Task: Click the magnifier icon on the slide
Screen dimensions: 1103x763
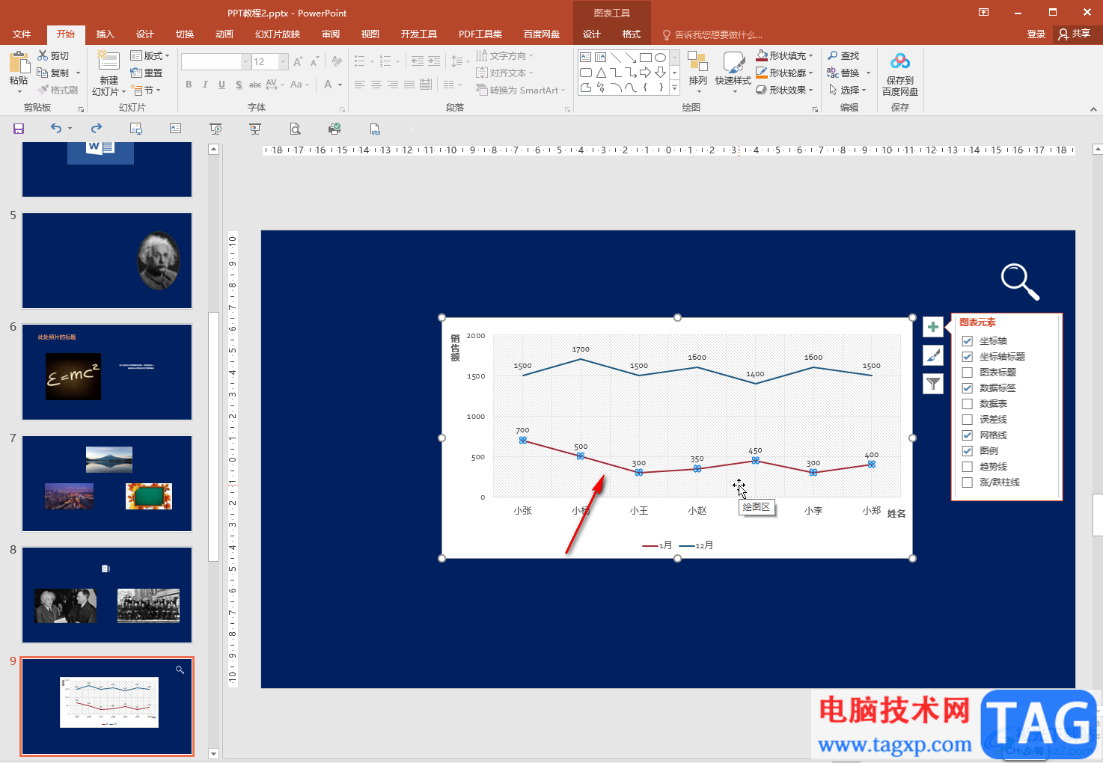Action: (1020, 282)
